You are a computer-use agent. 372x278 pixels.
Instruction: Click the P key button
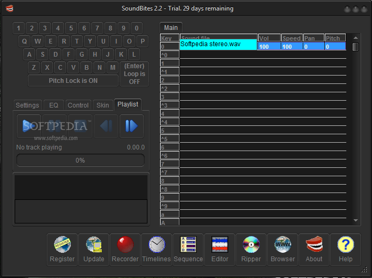click(143, 41)
